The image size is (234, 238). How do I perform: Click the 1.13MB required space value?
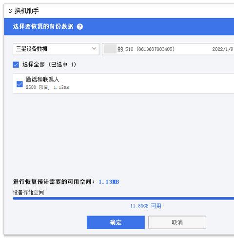tap(109, 182)
